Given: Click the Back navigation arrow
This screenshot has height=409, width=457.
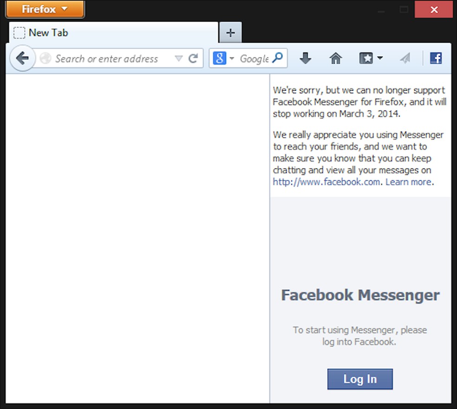Looking at the screenshot, I should (22, 58).
